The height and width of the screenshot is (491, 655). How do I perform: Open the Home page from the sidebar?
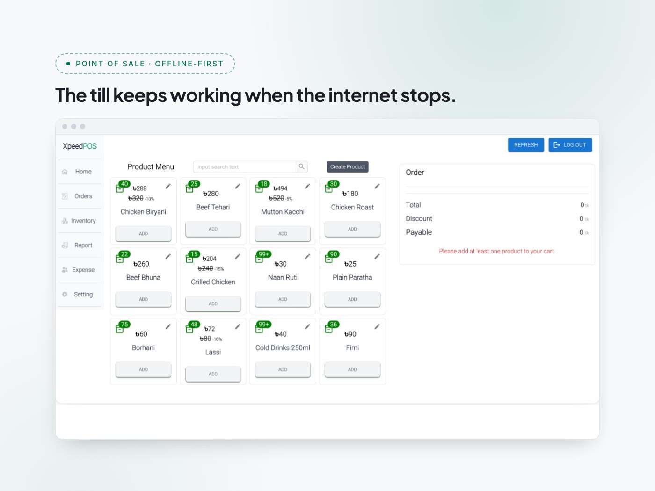coord(80,172)
